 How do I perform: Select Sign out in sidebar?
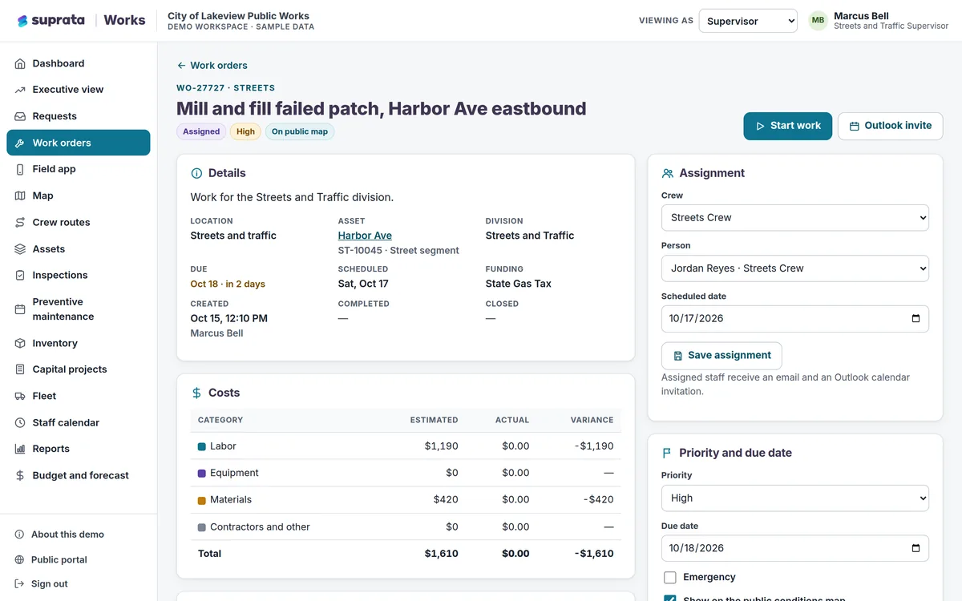[49, 584]
